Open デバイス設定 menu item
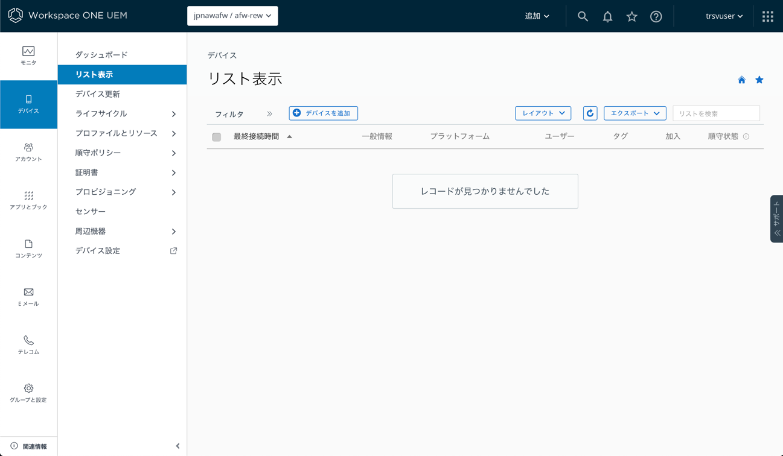 tap(98, 251)
